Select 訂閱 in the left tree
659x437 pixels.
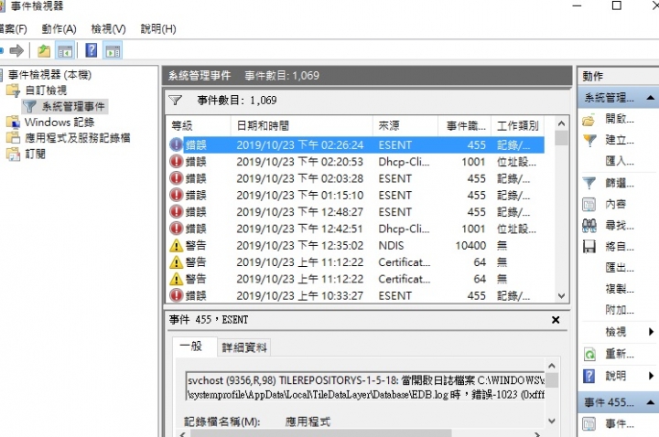pos(35,155)
